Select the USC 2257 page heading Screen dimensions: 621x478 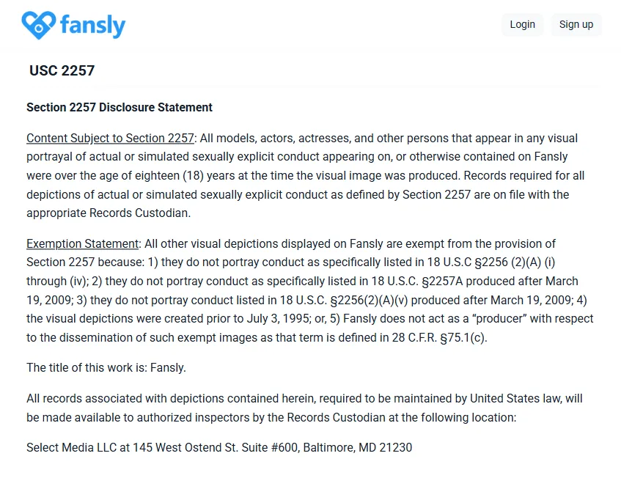(x=62, y=70)
